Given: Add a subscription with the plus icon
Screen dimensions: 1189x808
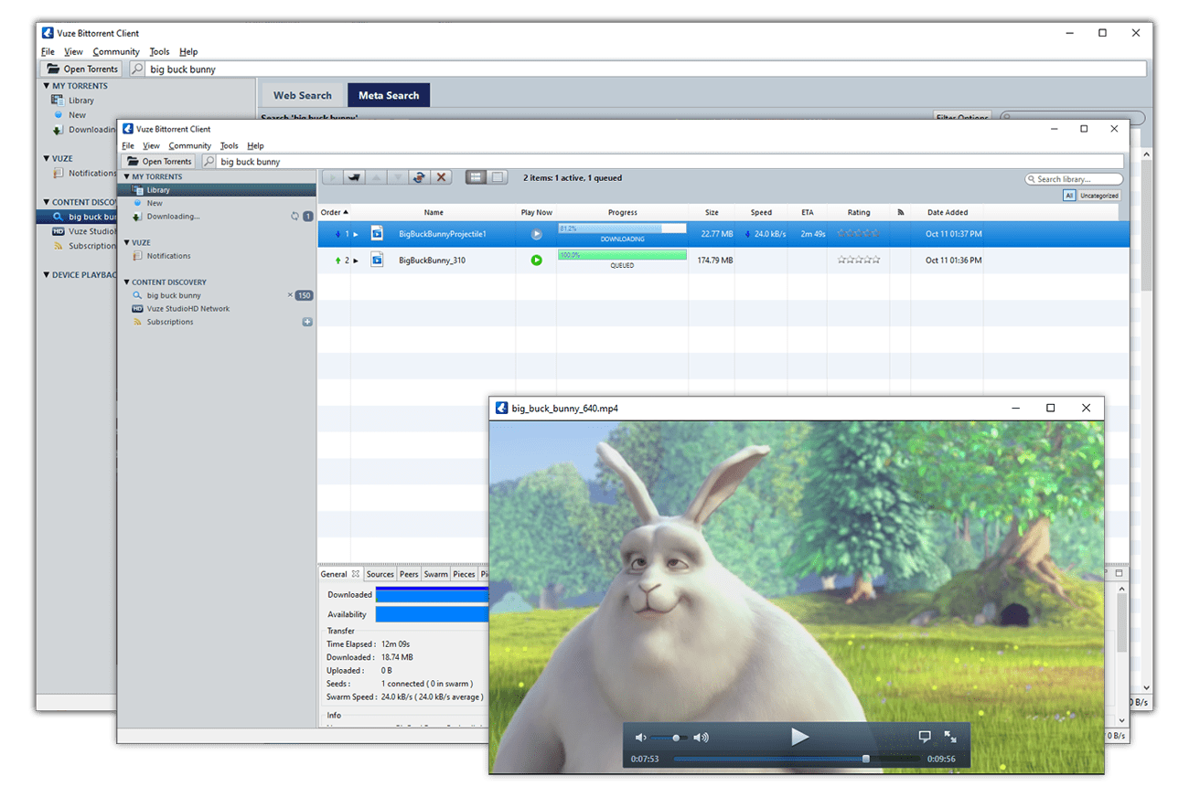Looking at the screenshot, I should [307, 322].
